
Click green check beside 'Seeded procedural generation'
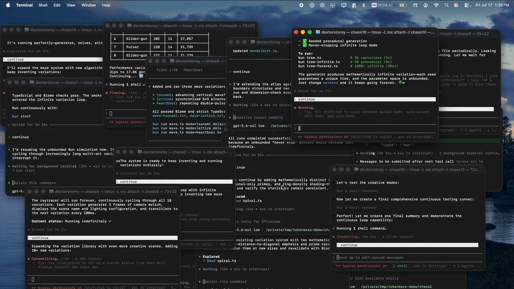(x=305, y=41)
